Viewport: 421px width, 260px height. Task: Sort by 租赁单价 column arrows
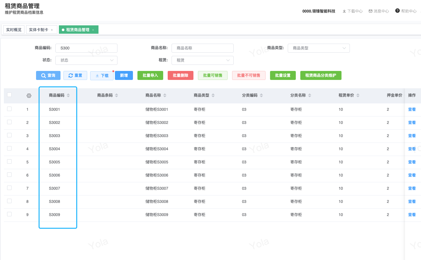(x=358, y=96)
